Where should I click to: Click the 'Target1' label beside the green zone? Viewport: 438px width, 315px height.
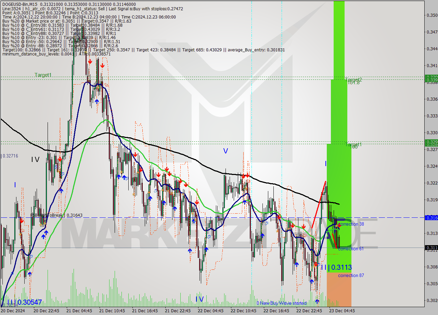(x=353, y=144)
